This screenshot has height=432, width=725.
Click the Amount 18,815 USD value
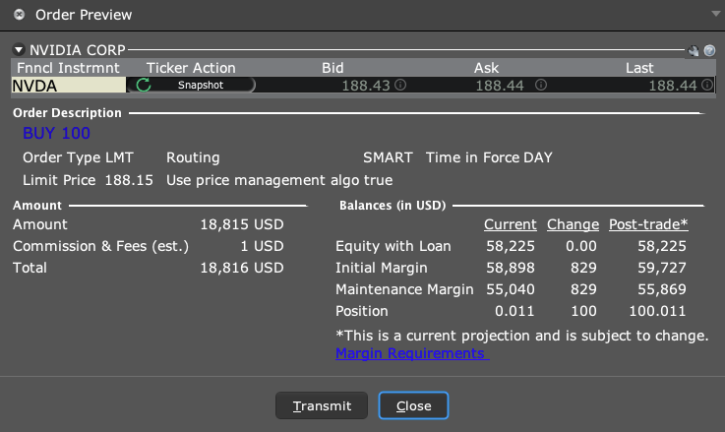[x=241, y=224]
